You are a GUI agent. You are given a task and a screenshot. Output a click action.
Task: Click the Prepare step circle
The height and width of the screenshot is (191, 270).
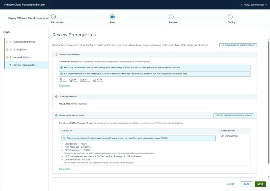pyautogui.click(x=171, y=17)
